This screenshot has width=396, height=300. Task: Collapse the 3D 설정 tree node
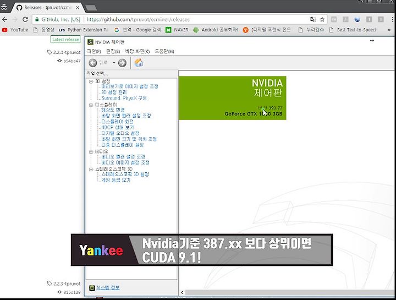91,81
